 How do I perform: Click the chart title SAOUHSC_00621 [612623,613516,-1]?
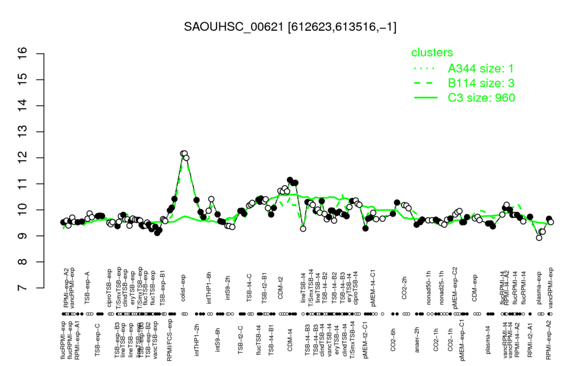click(290, 27)
